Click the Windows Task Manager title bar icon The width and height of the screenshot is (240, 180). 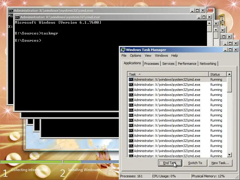click(x=123, y=50)
